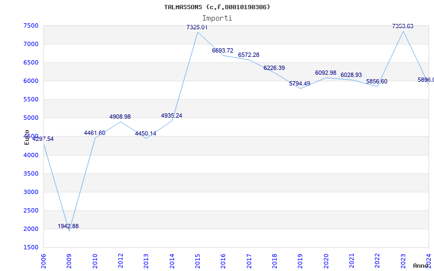Select x-axis year 2019

301,261
